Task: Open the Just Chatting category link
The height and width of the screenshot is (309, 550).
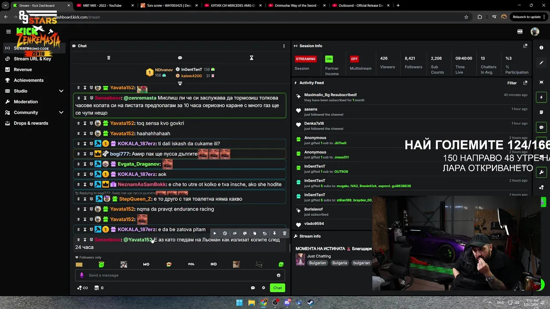Action: [319, 256]
